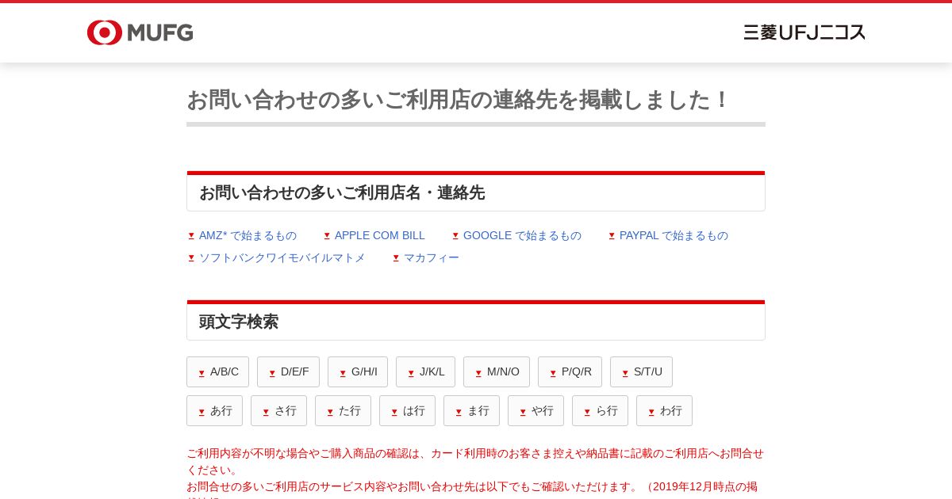Open the は行 section button
Screen dimensions: 952x499
pyautogui.click(x=407, y=410)
